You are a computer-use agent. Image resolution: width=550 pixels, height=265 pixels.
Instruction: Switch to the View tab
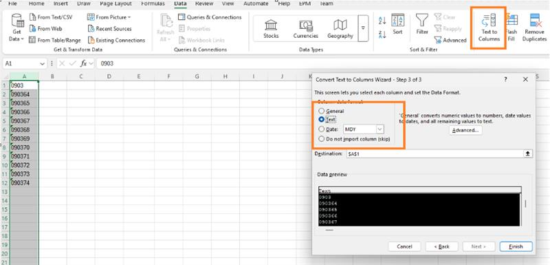coord(228,3)
